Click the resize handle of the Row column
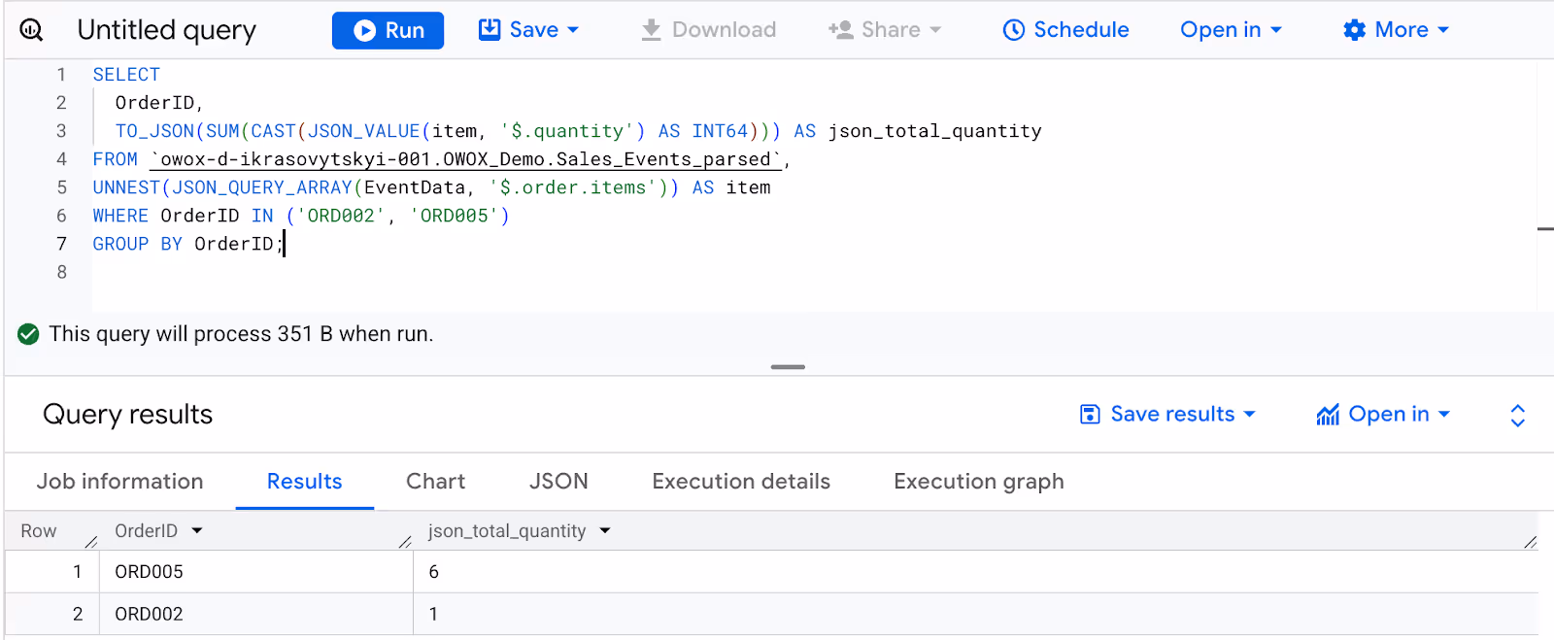The height and width of the screenshot is (640, 1554). (91, 542)
